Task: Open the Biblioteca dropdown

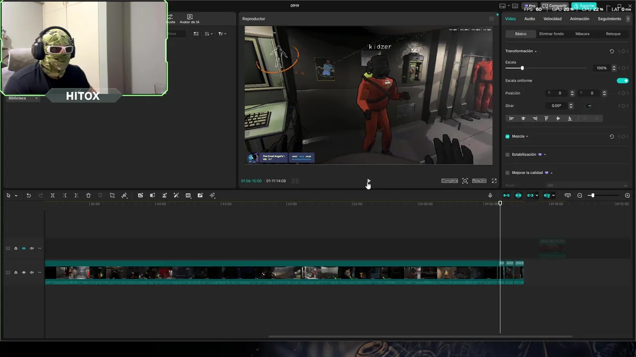Action: coord(23,98)
